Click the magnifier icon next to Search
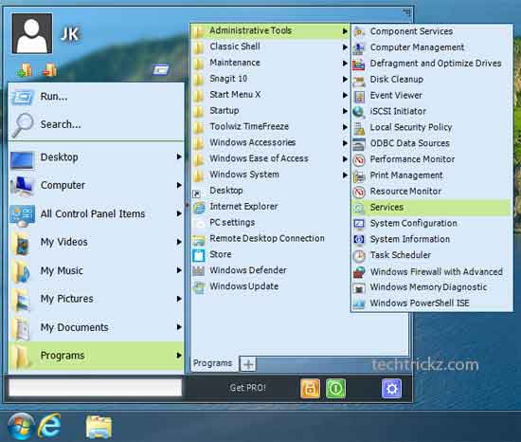The height and width of the screenshot is (442, 521). [x=23, y=124]
